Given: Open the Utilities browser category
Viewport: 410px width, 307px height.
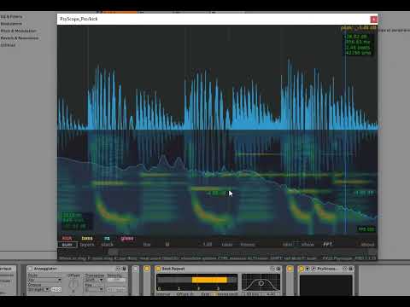Looking at the screenshot, I should pyautogui.click(x=8, y=45).
